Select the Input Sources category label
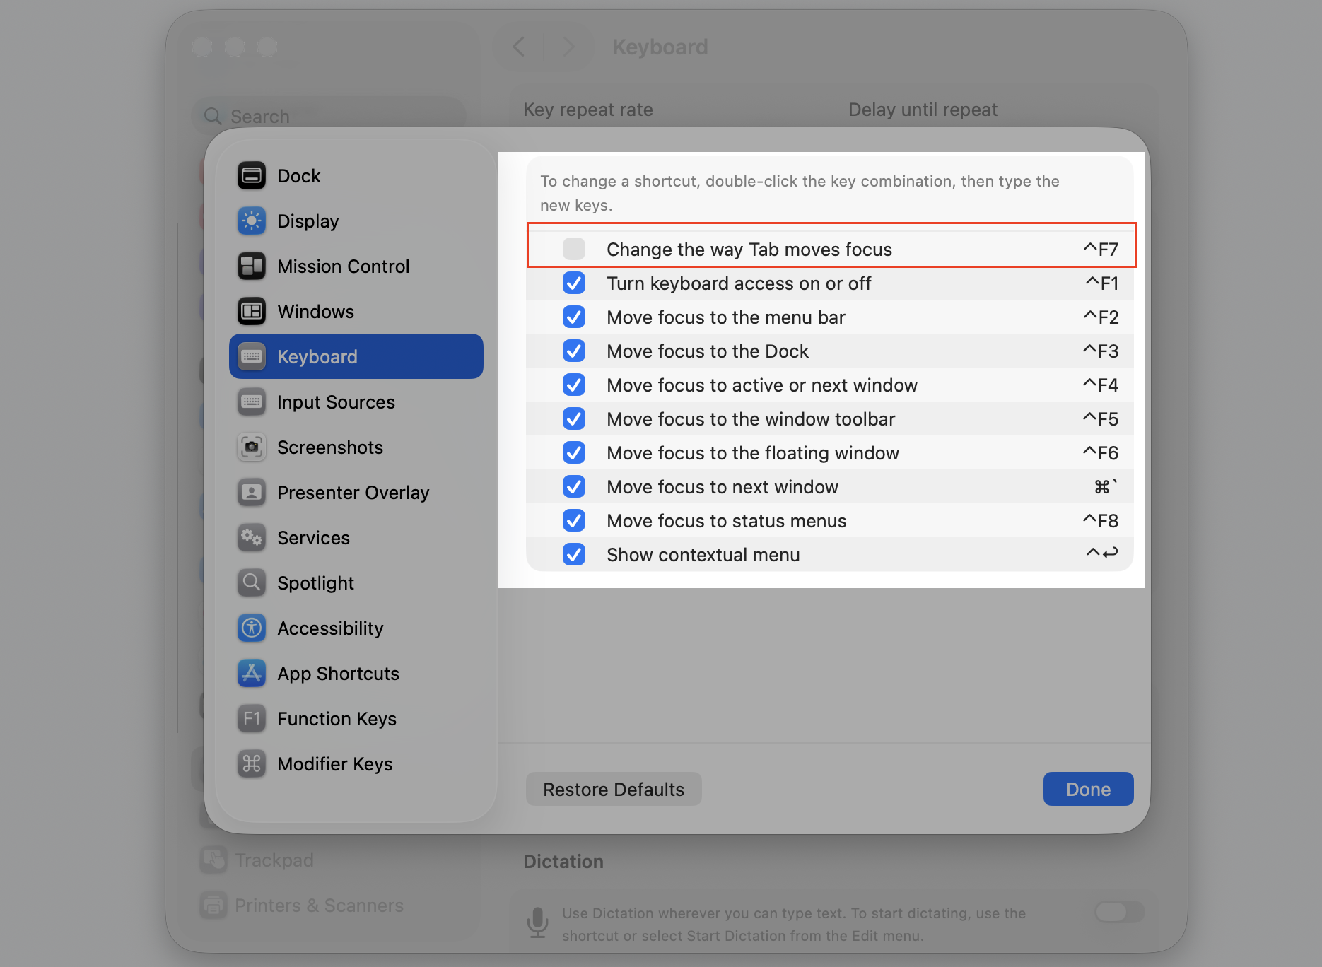Image resolution: width=1322 pixels, height=967 pixels. [x=337, y=402]
